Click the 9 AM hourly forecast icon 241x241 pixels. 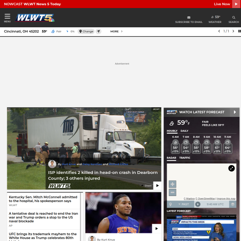[x=207, y=143]
